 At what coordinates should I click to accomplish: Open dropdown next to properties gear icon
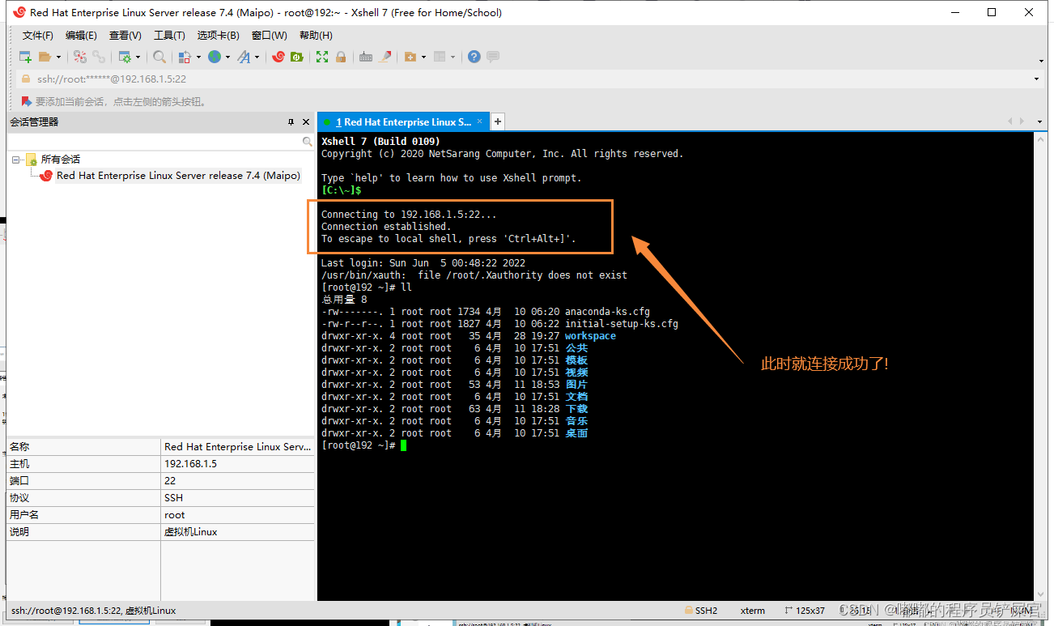tap(138, 57)
